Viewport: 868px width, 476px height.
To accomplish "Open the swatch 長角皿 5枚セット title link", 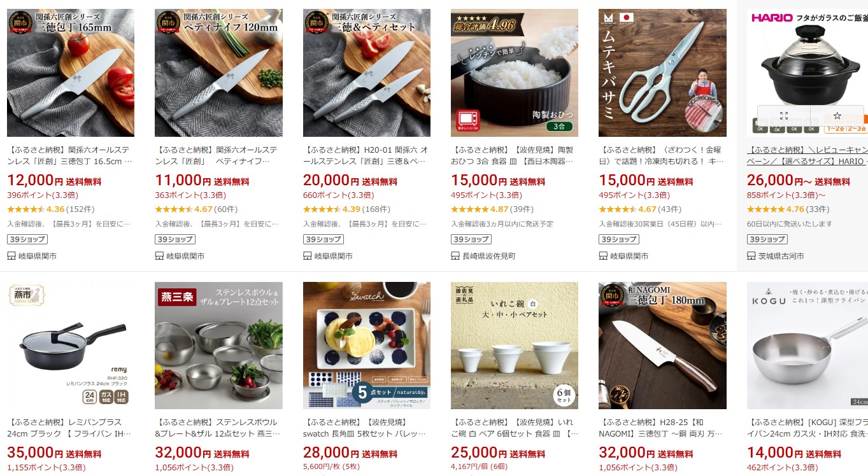I will (366, 428).
